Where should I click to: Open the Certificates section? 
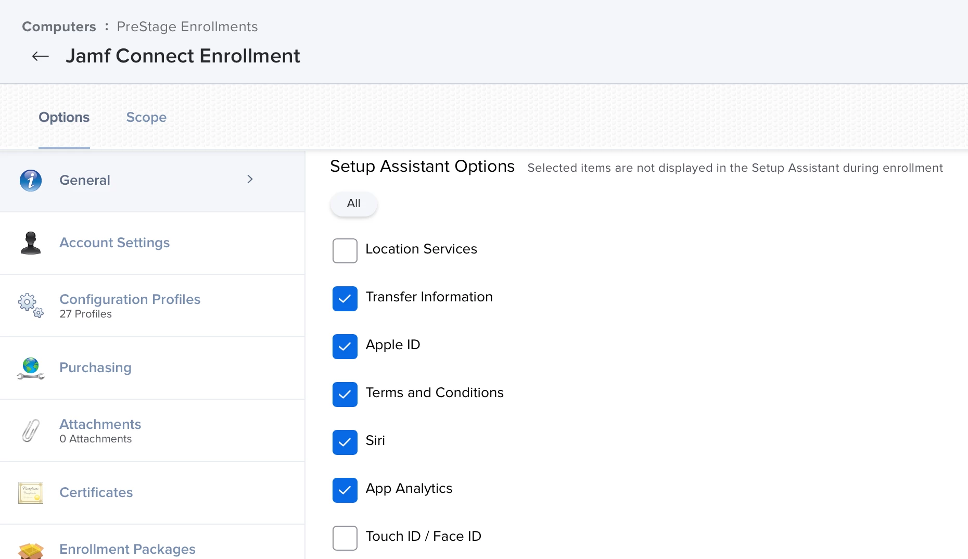(x=152, y=493)
